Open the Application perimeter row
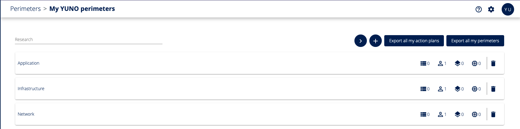The height and width of the screenshot is (129, 520). click(x=29, y=63)
